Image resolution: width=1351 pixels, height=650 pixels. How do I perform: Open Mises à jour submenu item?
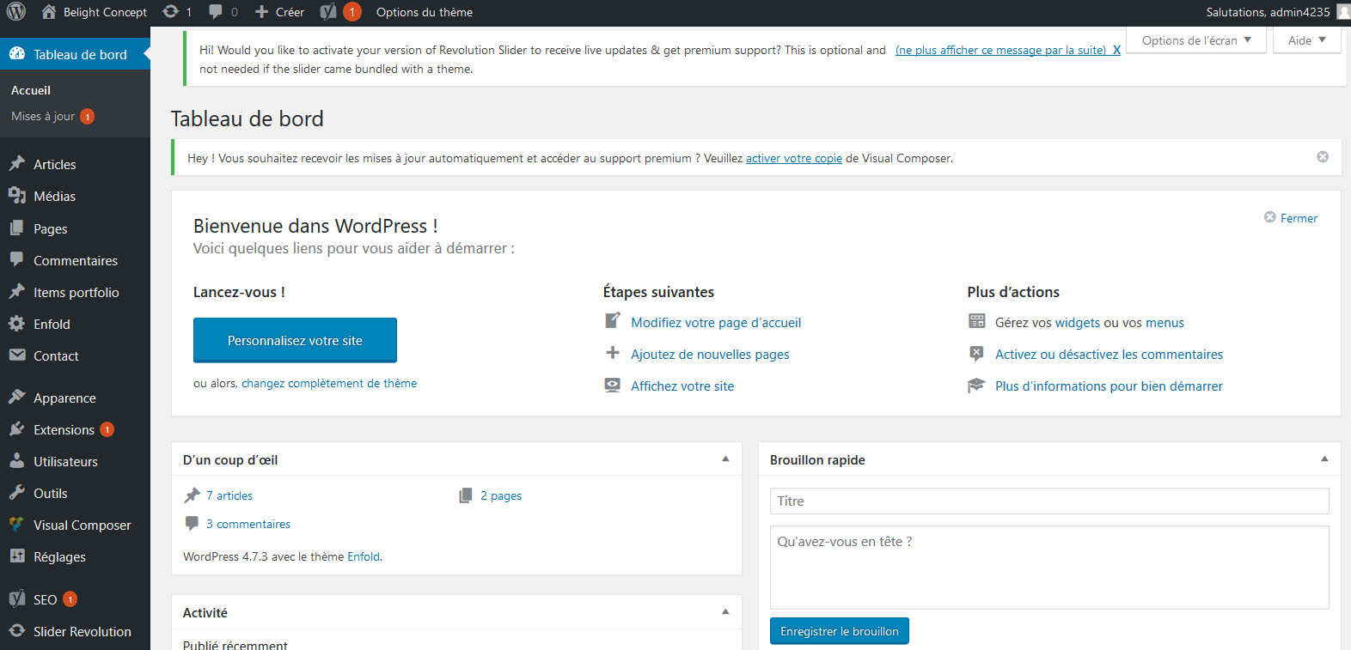(x=43, y=116)
